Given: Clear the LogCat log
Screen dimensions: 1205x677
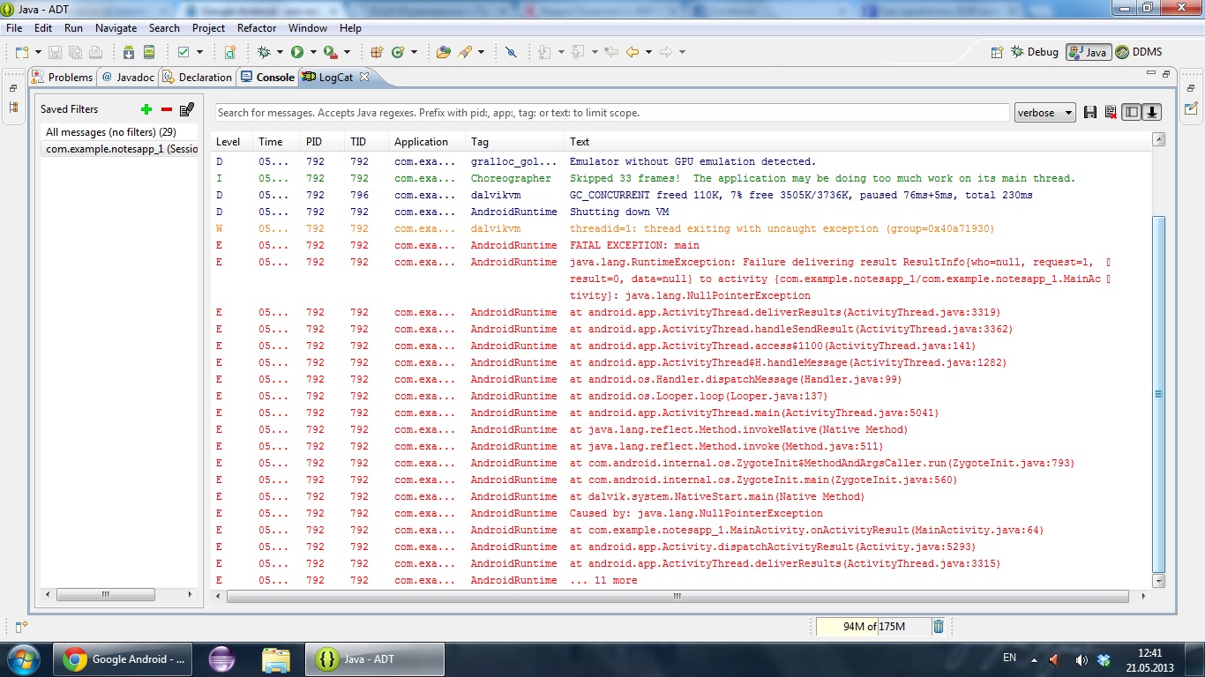Looking at the screenshot, I should coord(1111,112).
